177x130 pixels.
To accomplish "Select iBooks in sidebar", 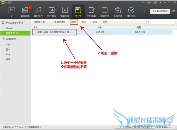I will [x=9, y=28].
